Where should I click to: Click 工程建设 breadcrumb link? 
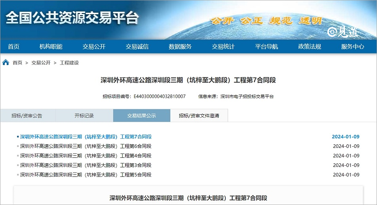pos(69,63)
